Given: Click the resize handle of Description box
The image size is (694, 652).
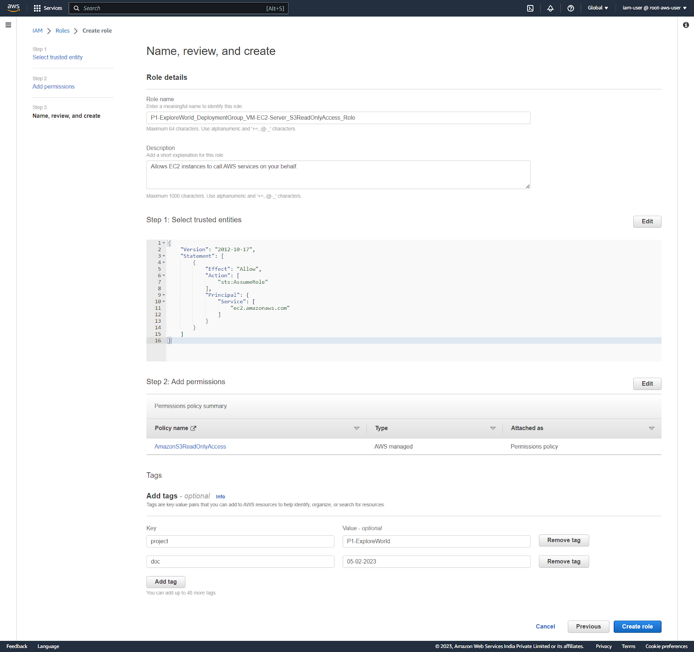Looking at the screenshot, I should (x=527, y=187).
